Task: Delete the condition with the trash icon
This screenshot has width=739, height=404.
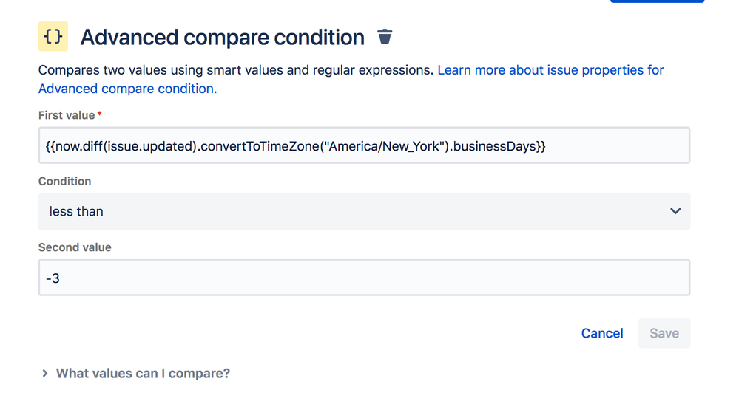Action: (385, 36)
